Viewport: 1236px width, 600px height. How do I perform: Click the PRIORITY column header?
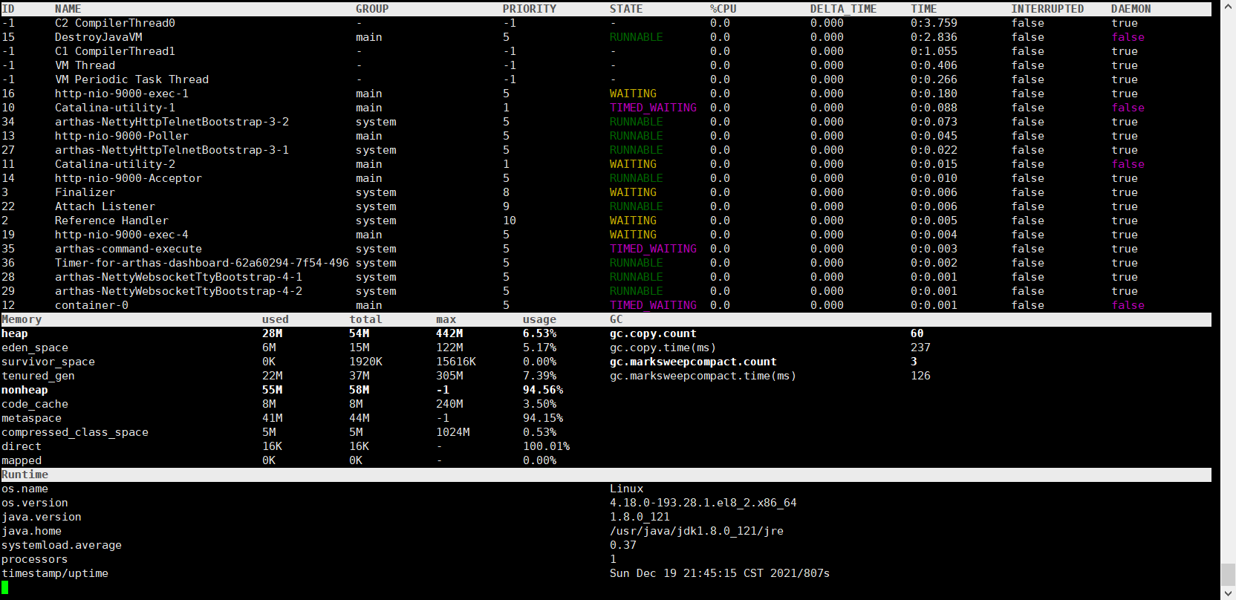tap(530, 9)
